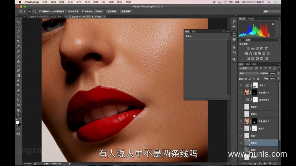This screenshot has width=296, height=166.
Task: Add Vibrance adjustment layer
Action: coord(266,49)
